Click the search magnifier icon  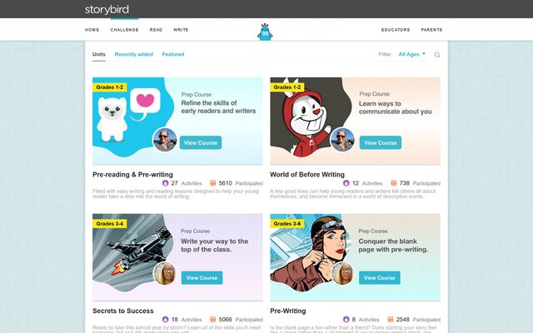[x=437, y=55]
